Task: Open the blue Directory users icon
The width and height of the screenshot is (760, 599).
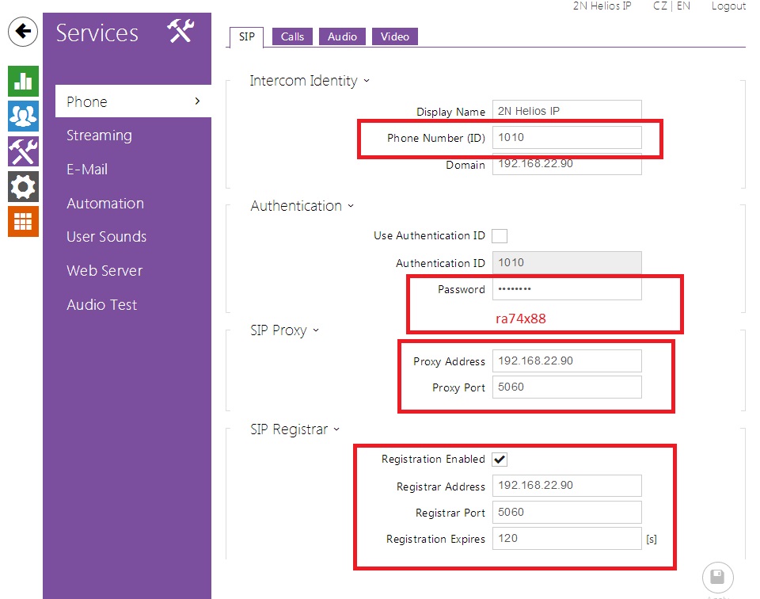Action: 23,116
